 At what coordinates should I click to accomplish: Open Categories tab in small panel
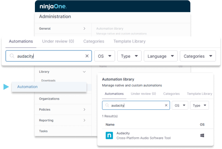(x=171, y=94)
